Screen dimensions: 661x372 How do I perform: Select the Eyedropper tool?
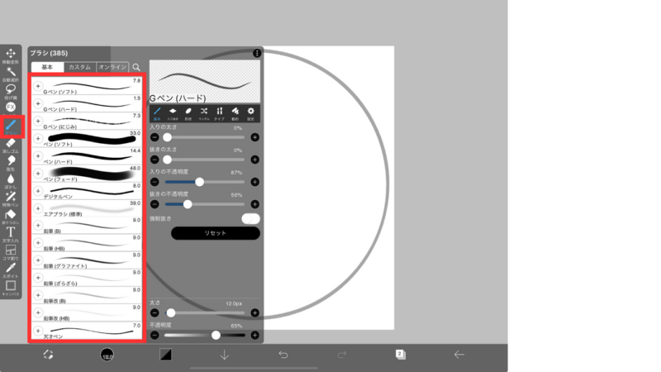(x=11, y=269)
